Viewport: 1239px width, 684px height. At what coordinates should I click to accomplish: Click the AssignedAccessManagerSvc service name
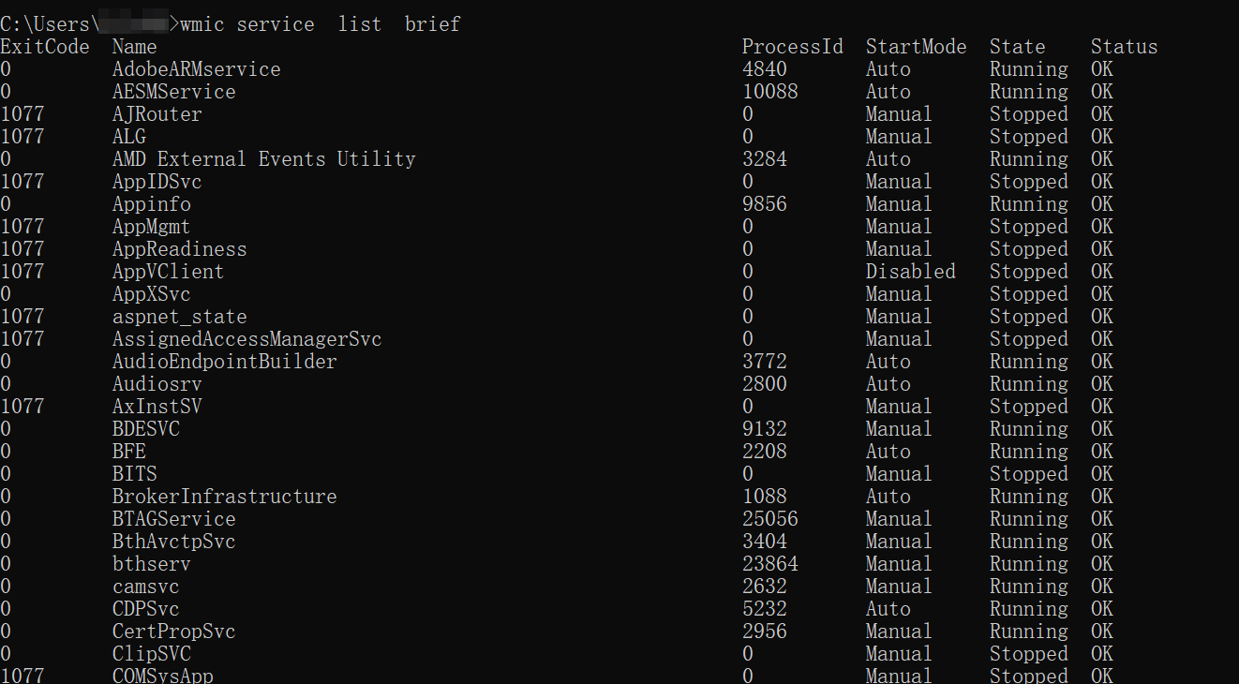[246, 339]
